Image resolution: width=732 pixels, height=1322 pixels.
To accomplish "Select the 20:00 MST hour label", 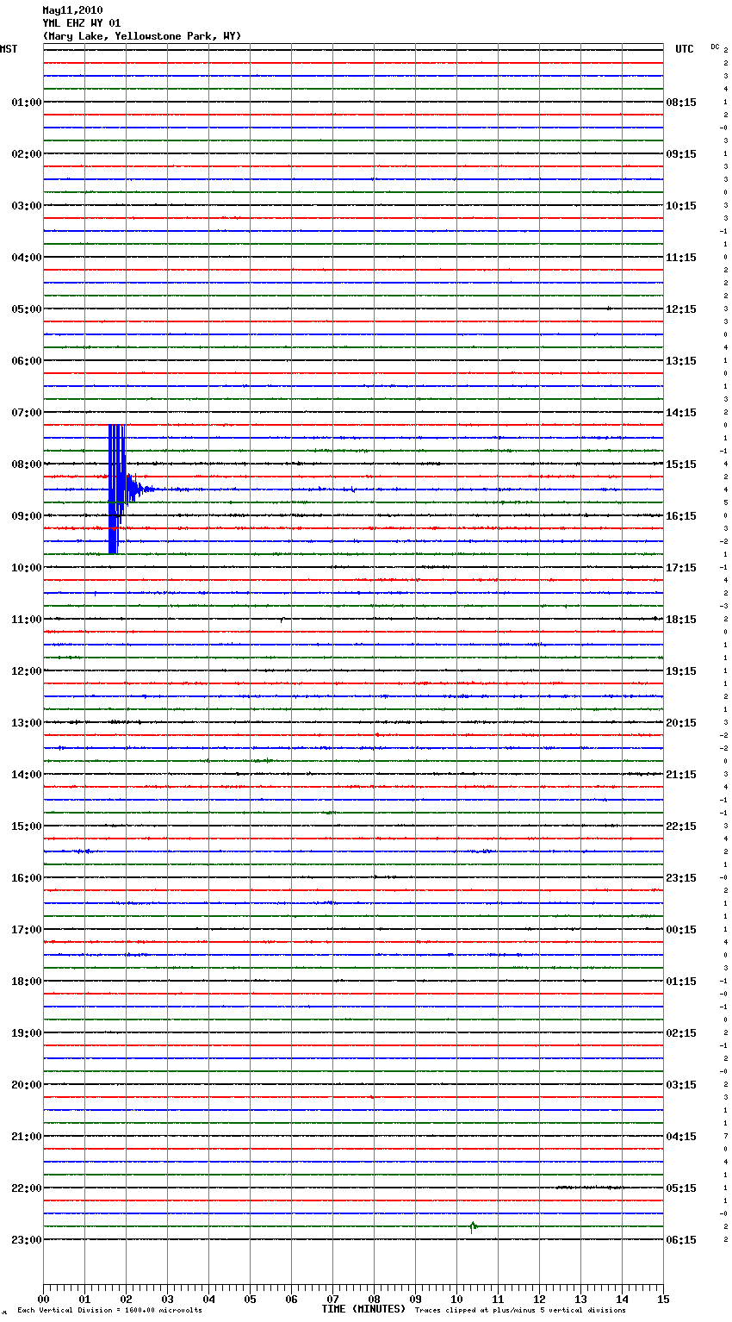I will (26, 1084).
